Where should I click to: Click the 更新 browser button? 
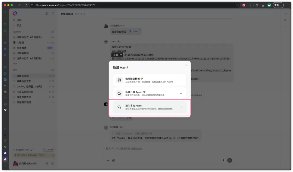click(x=278, y=5)
